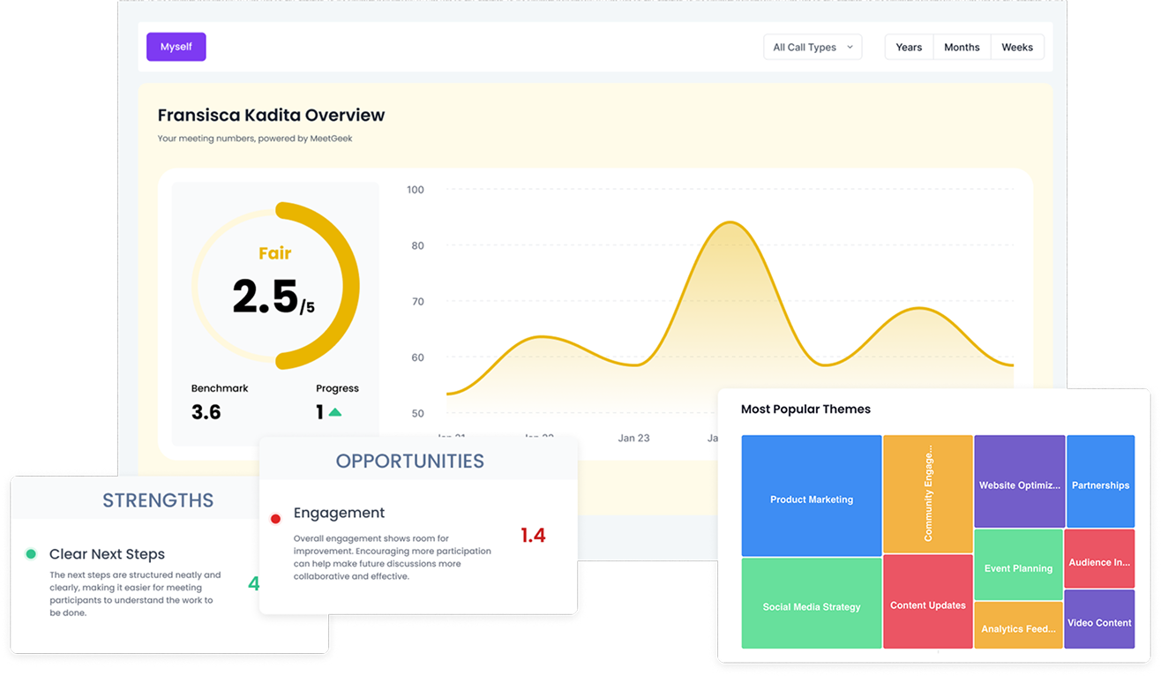Viewport: 1161px width, 676px height.
Task: Select the Website Optimization purple tile
Action: pos(1019,481)
